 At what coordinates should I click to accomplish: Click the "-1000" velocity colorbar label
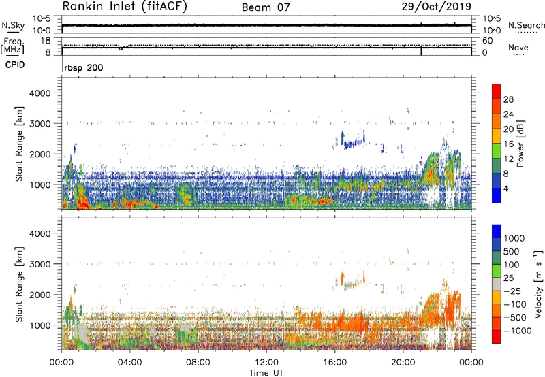click(518, 331)
